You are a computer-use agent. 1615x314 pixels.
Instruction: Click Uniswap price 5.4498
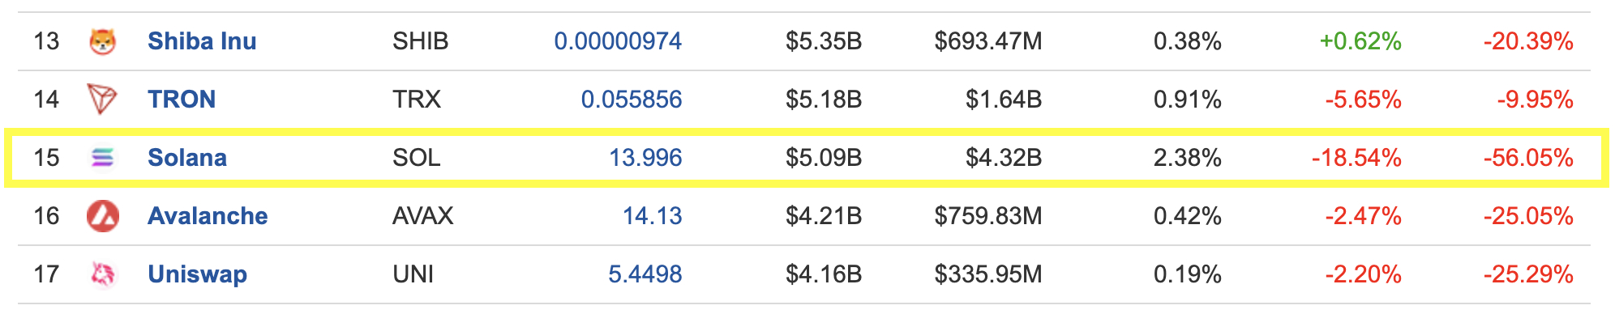645,274
